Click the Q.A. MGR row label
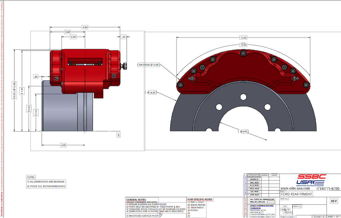341x218 pixels. coord(254,191)
